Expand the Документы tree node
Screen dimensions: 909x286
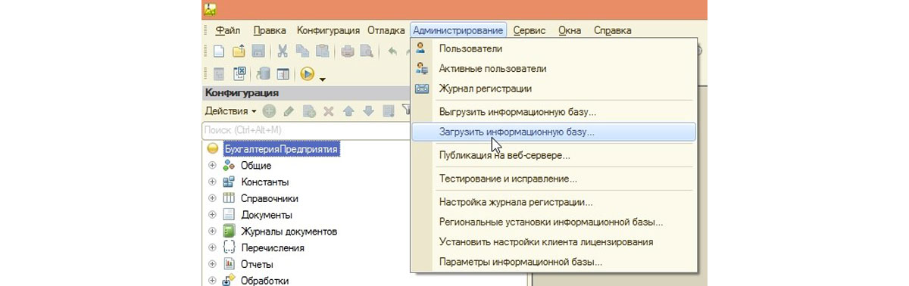tap(212, 215)
